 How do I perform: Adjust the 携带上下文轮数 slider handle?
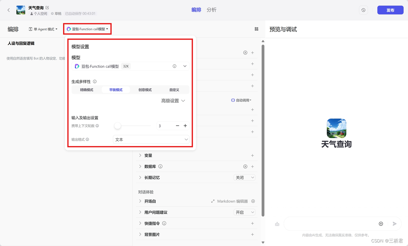(x=118, y=126)
